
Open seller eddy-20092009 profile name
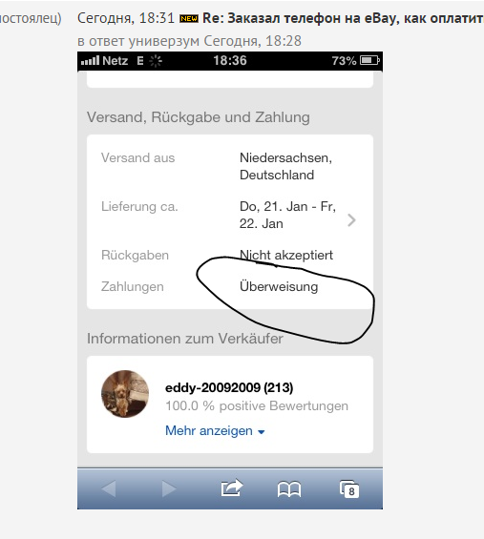(x=229, y=387)
